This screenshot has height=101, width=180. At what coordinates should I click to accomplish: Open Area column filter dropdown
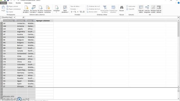(34, 20)
